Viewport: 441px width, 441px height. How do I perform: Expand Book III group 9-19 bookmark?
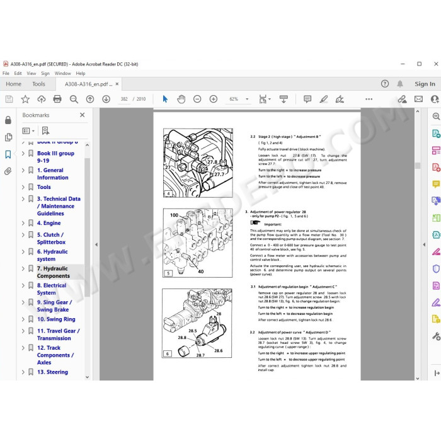23,153
